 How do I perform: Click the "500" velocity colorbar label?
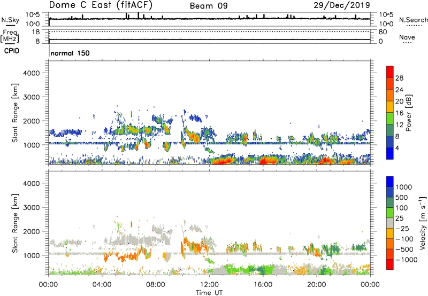pos(402,198)
